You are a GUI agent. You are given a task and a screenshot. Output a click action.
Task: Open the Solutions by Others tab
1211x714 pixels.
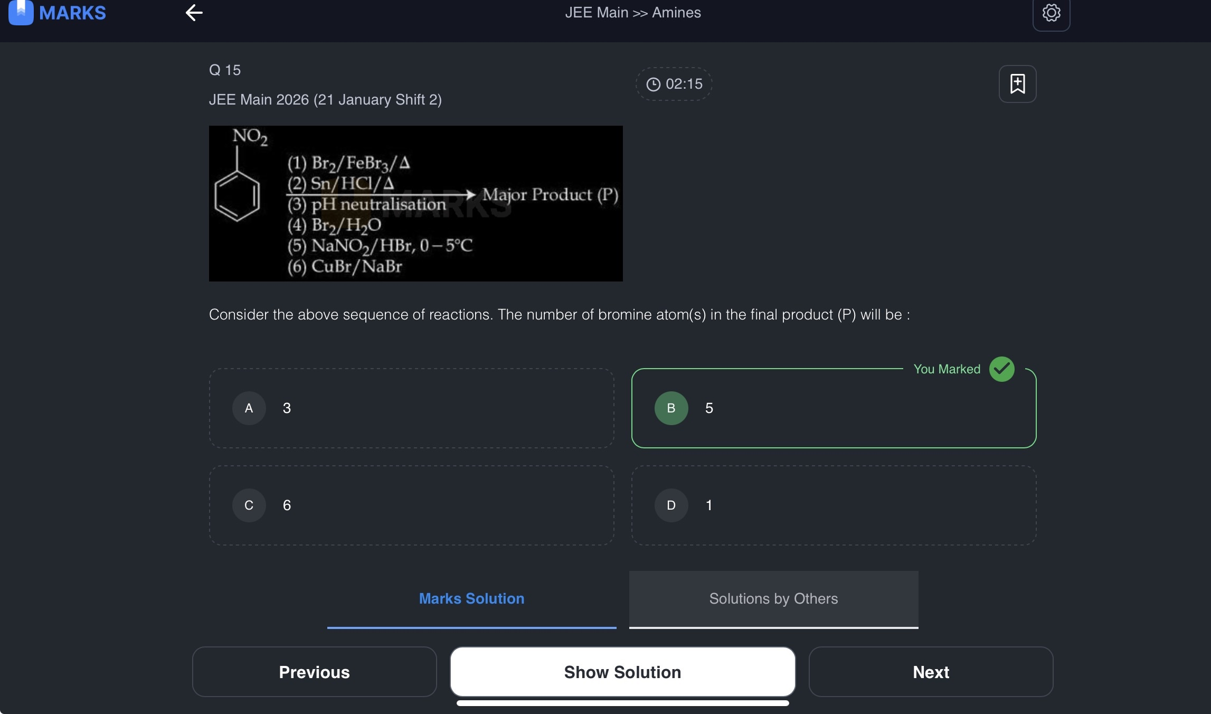coord(773,599)
